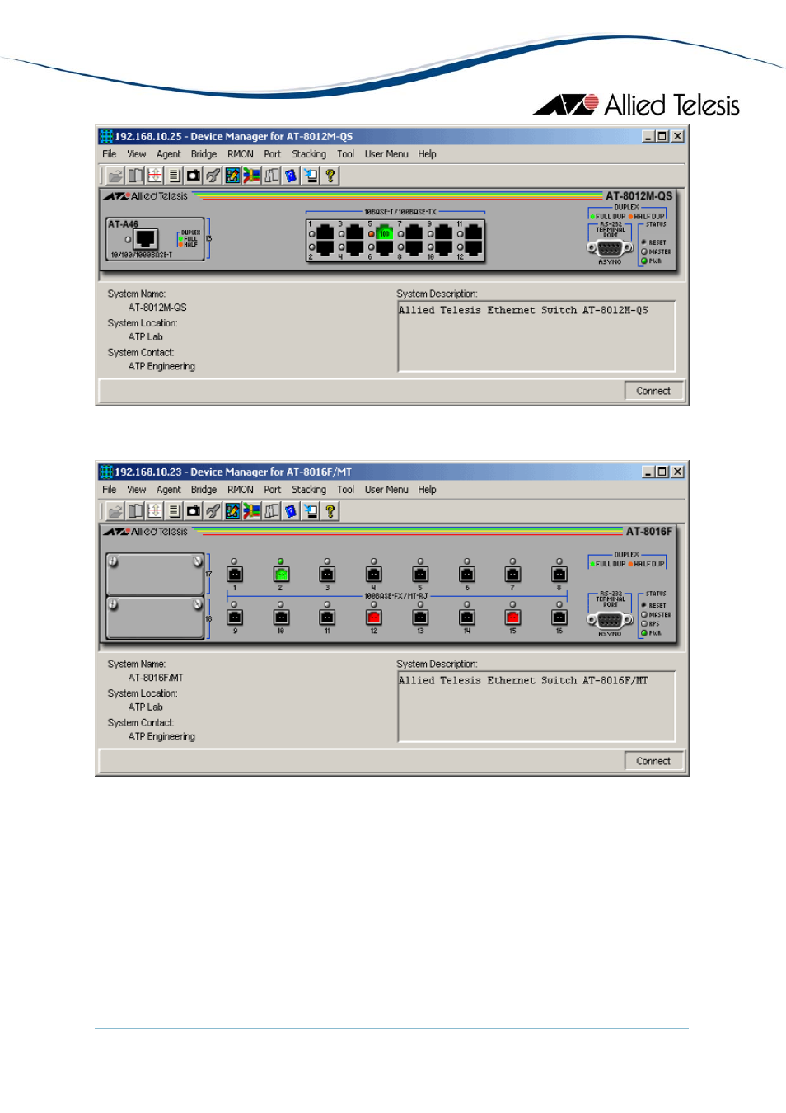Click the text list icon in AT-8012M-QS toolbar
The height and width of the screenshot is (1113, 786).
[x=174, y=176]
